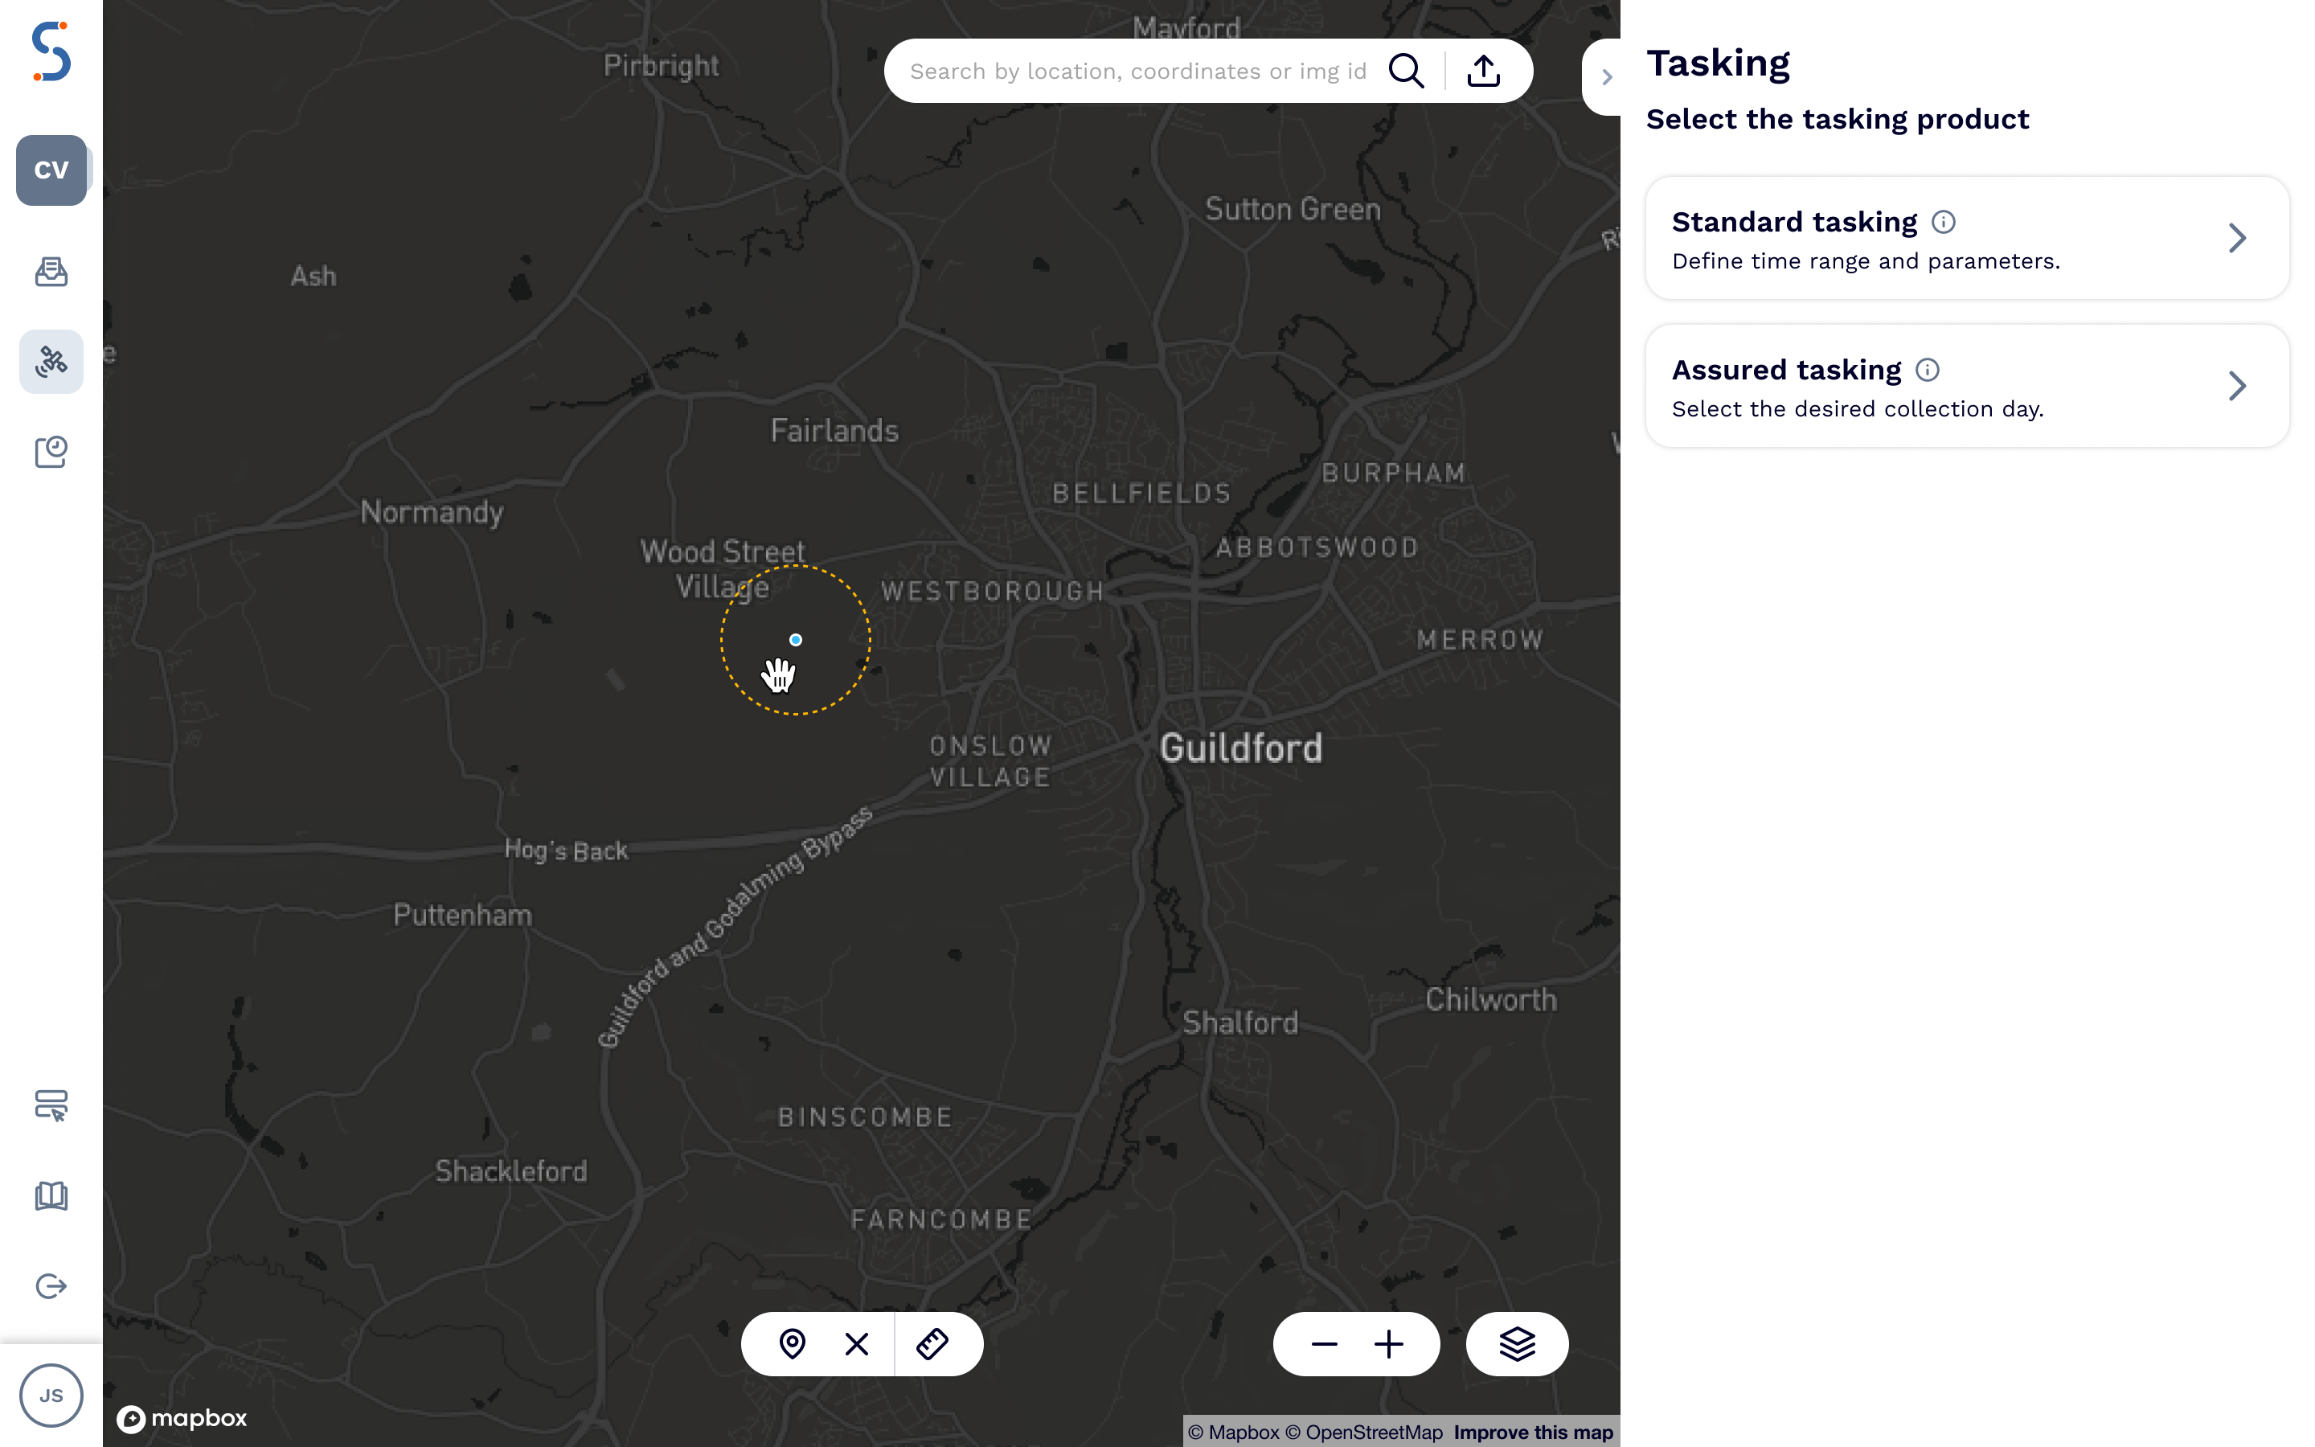
Task: Open the inbox tray sidebar icon
Action: tap(51, 272)
